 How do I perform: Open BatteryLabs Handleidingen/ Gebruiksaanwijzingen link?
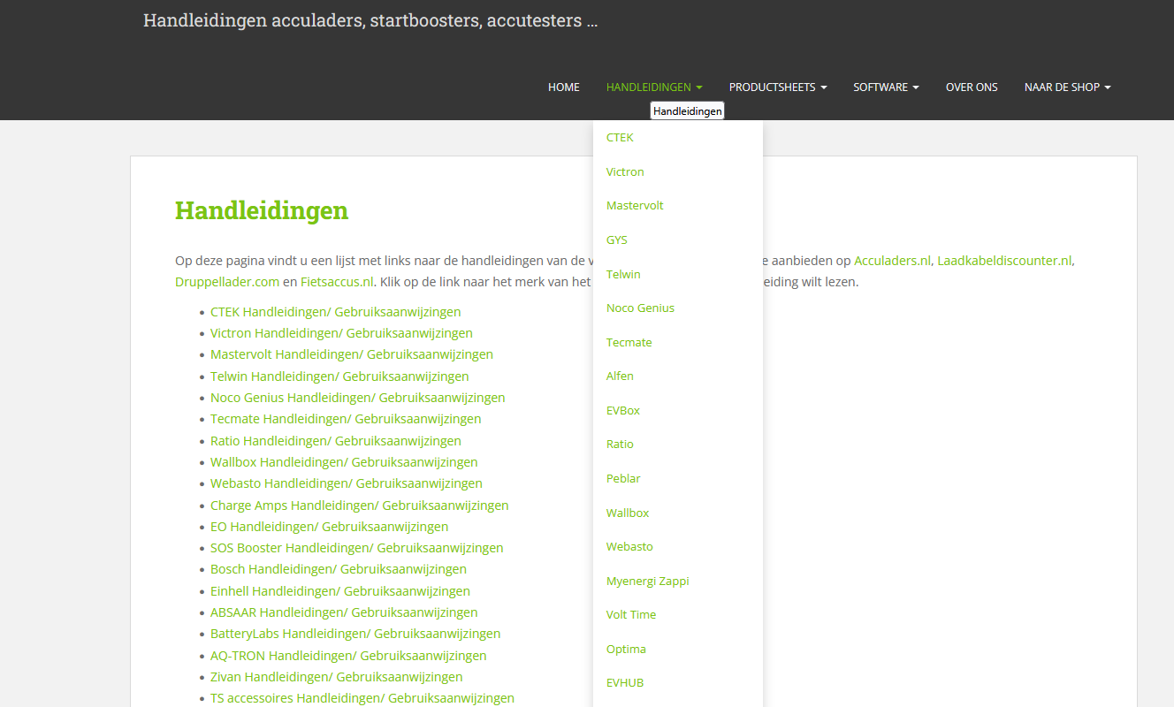(355, 634)
